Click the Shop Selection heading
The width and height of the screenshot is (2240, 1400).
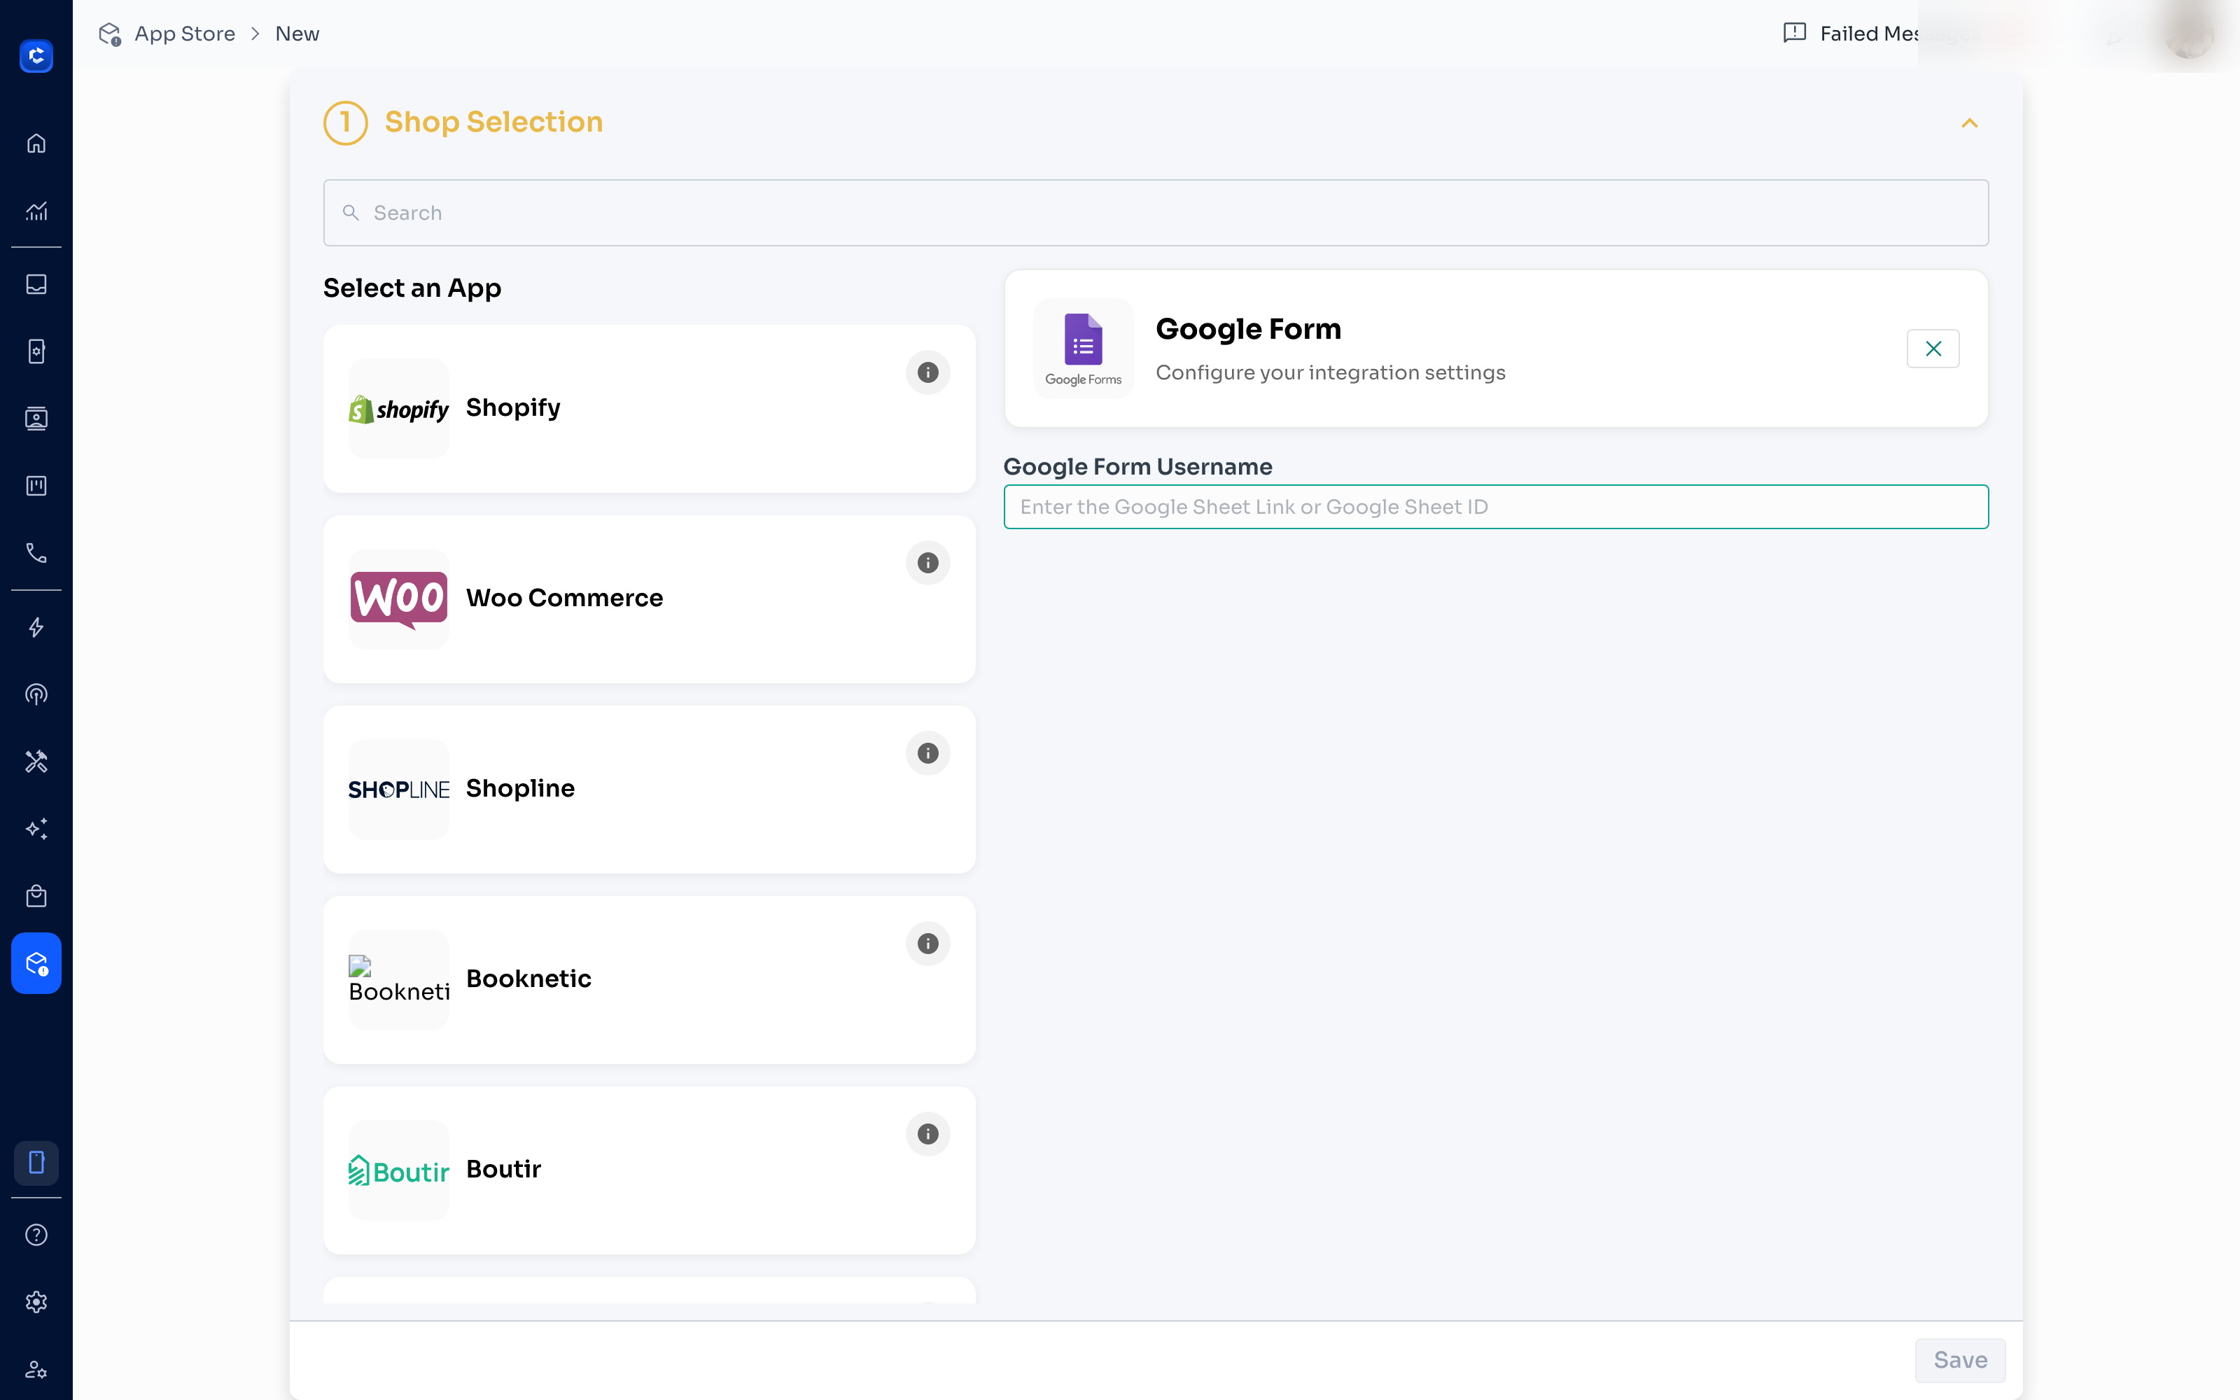493,122
